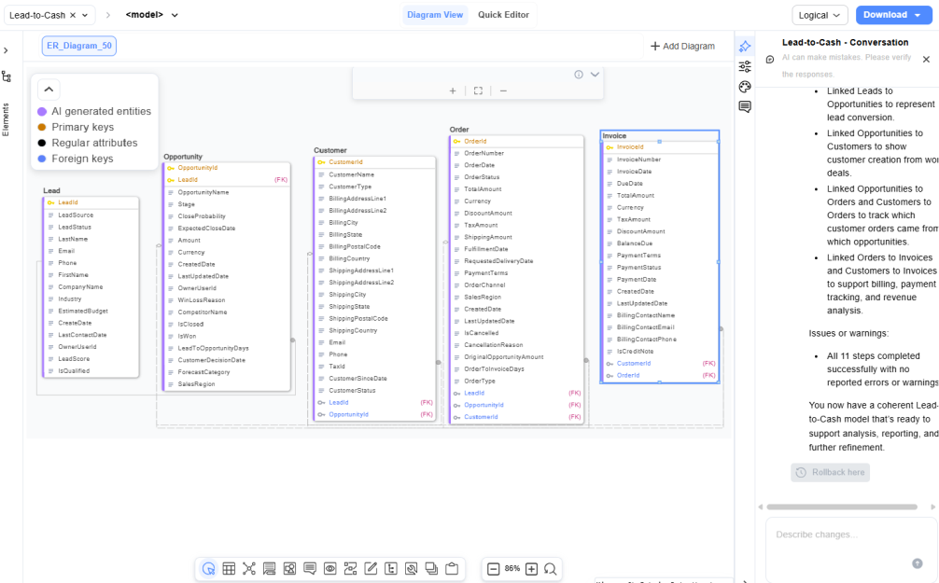Screen dimensions: 939x583
Task: Click the relationship network tool icon
Action: pyautogui.click(x=249, y=569)
